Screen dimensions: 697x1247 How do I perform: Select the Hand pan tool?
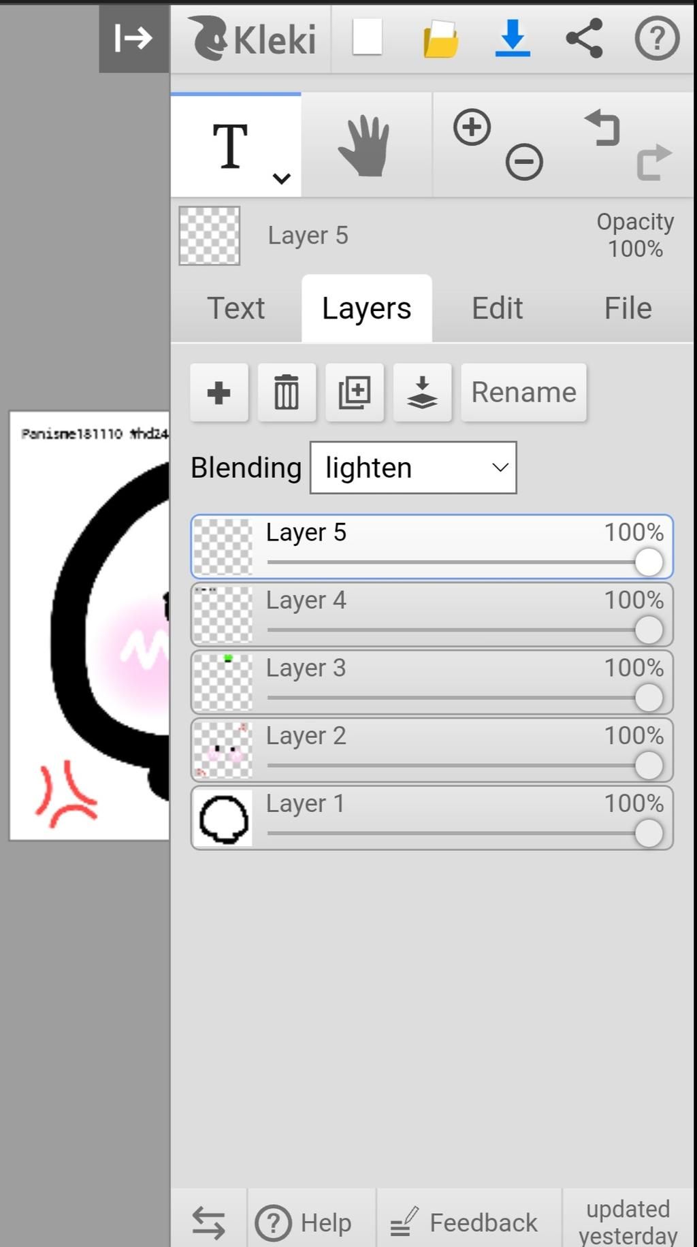click(366, 146)
